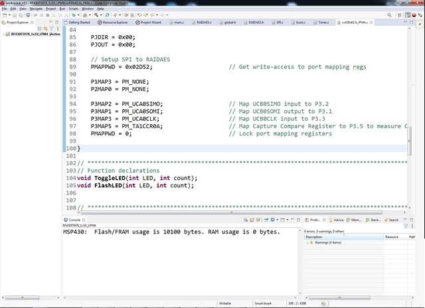Click the Resource column header
Image resolution: width=425 pixels, height=308 pixels.
coord(392,236)
